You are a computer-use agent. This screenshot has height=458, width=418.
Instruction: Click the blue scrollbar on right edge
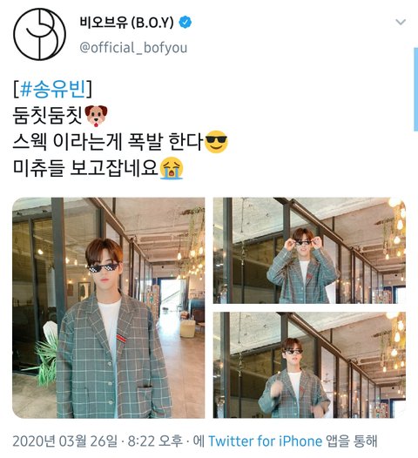415,89
